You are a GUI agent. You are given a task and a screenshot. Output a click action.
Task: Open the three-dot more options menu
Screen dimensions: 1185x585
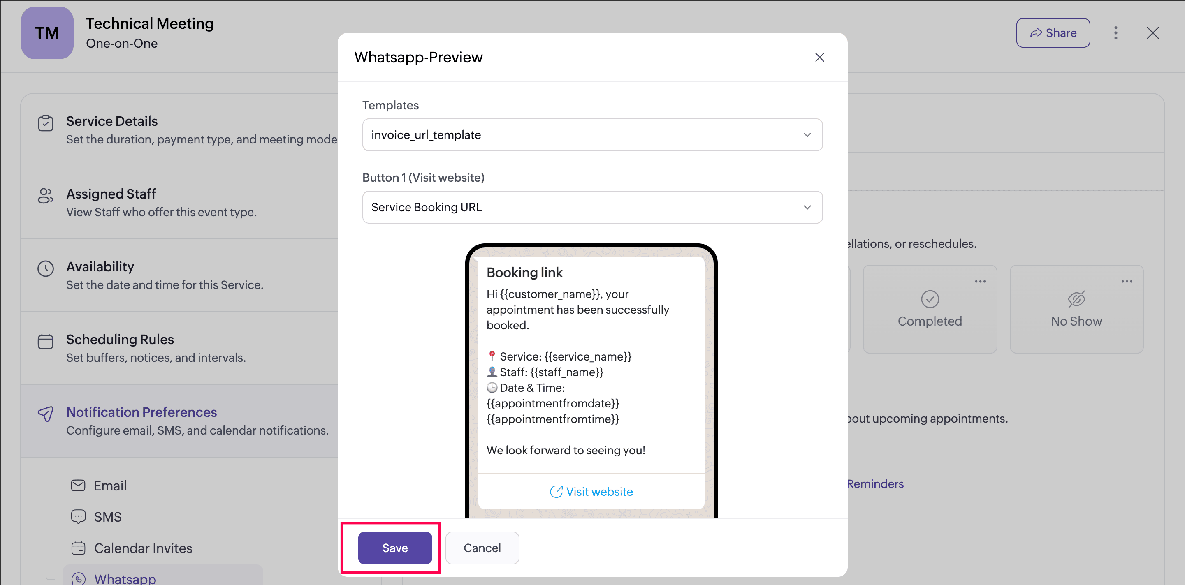1115,32
